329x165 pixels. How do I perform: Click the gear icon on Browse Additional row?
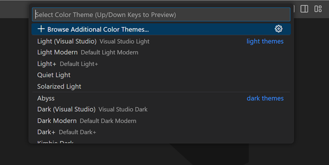278,29
